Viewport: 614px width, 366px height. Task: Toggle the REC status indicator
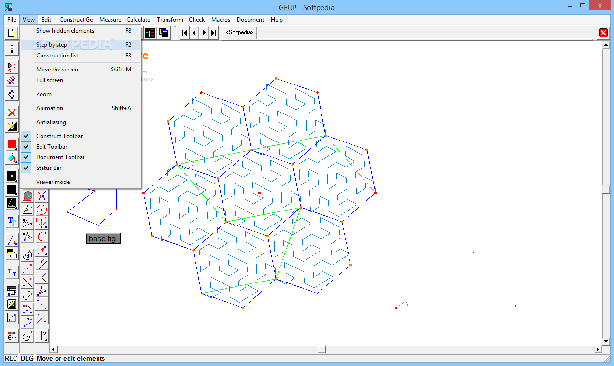(x=11, y=358)
